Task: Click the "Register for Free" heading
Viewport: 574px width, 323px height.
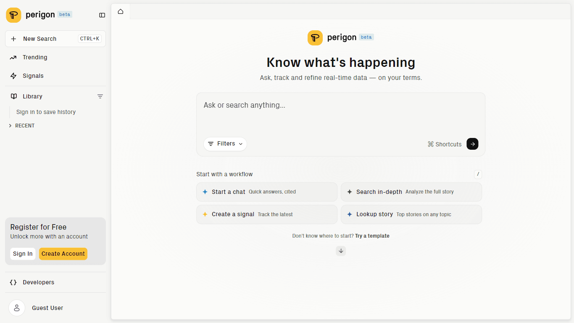Action: pos(38,227)
